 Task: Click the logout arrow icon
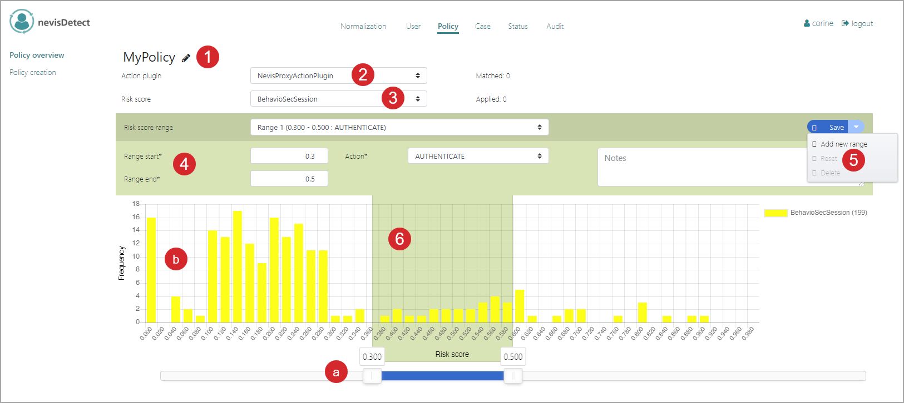(x=845, y=23)
